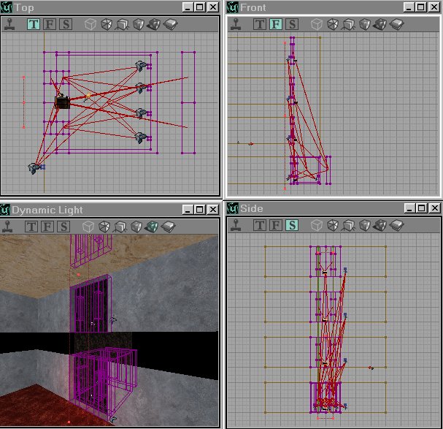Click the F button in Side viewport toolbar
The height and width of the screenshot is (429, 443).
(x=276, y=225)
